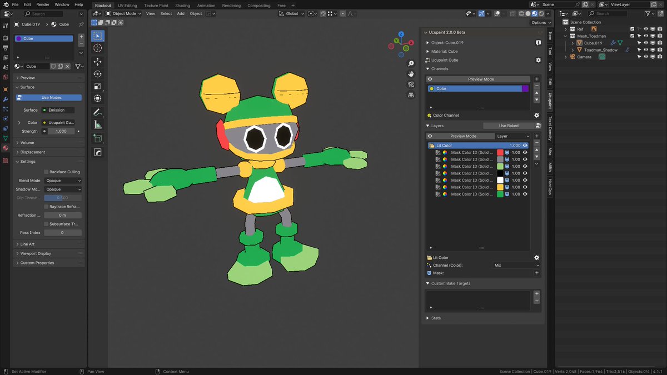Toggle Ref collection exclude checkbox
Image resolution: width=667 pixels, height=375 pixels.
click(x=632, y=29)
